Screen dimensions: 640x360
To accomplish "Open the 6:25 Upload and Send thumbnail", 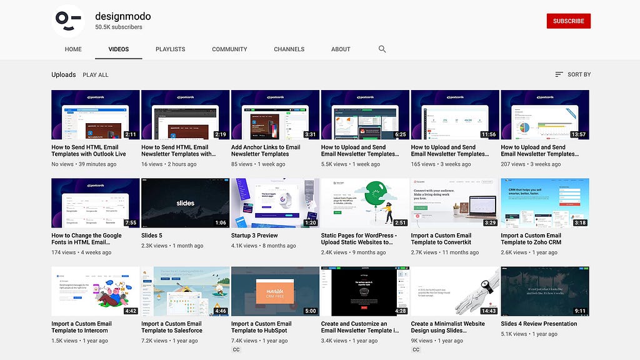I will click(365, 115).
